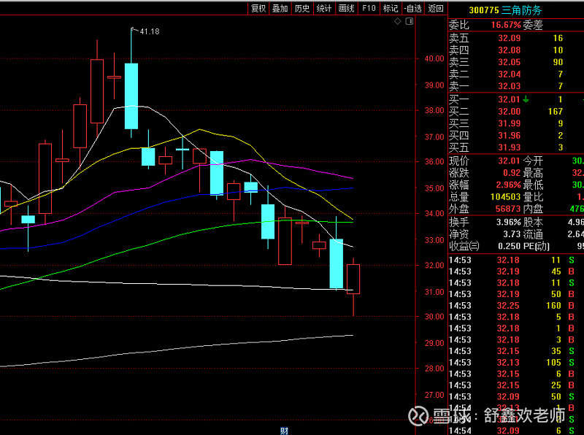Click the 历史 history button

tap(302, 9)
